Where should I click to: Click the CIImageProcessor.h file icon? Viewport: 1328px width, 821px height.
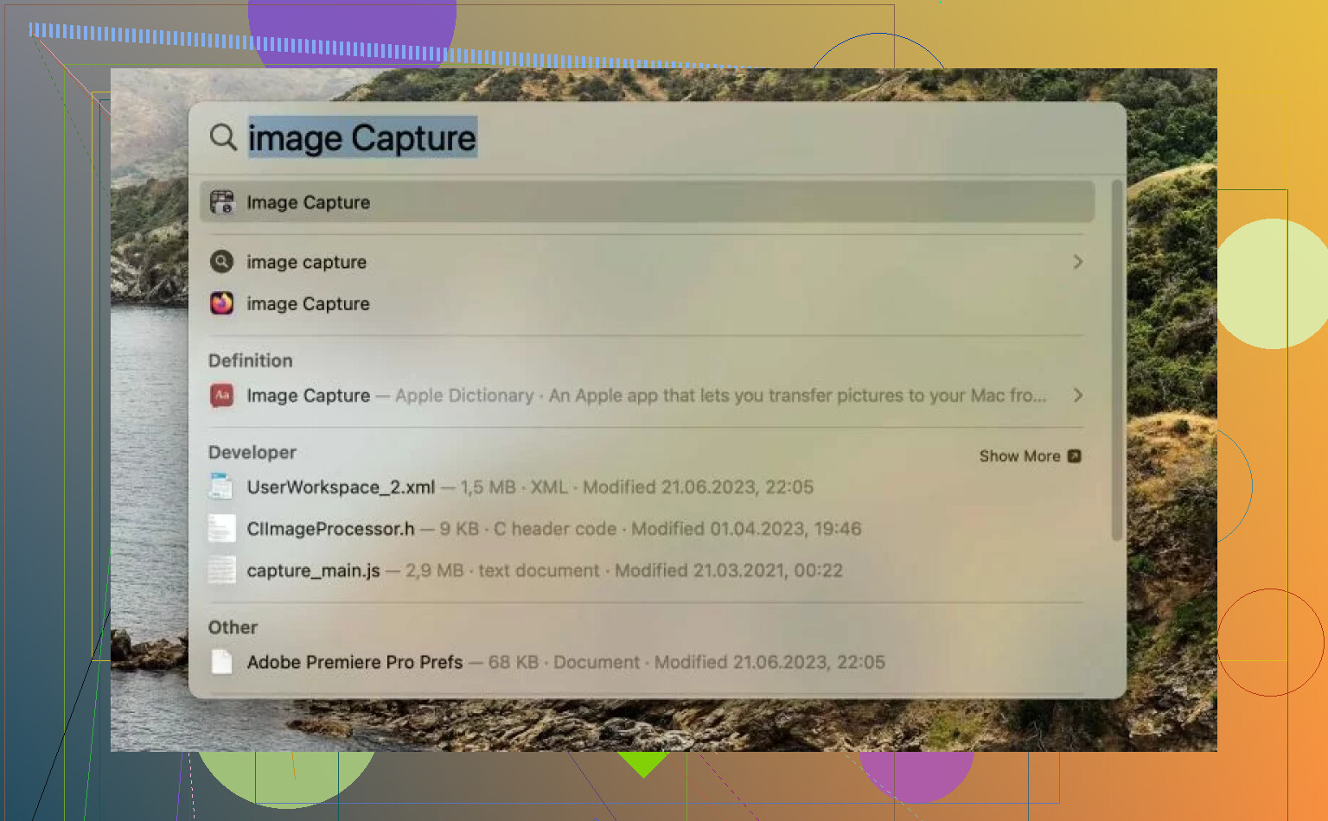[221, 528]
